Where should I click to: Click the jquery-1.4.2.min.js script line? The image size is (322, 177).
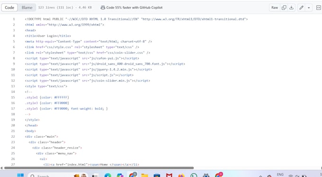[88, 69]
